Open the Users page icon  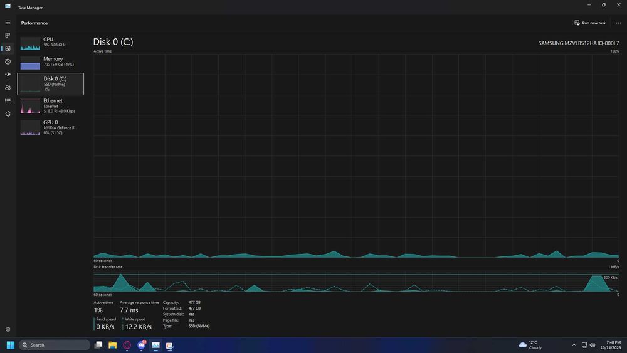point(8,88)
